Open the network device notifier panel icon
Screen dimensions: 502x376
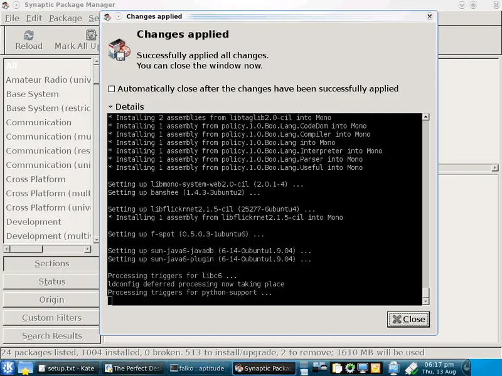[393, 368]
